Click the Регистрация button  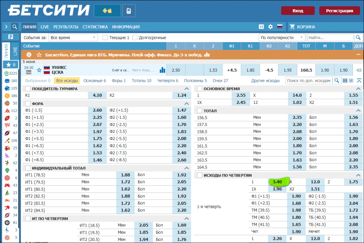click(339, 11)
